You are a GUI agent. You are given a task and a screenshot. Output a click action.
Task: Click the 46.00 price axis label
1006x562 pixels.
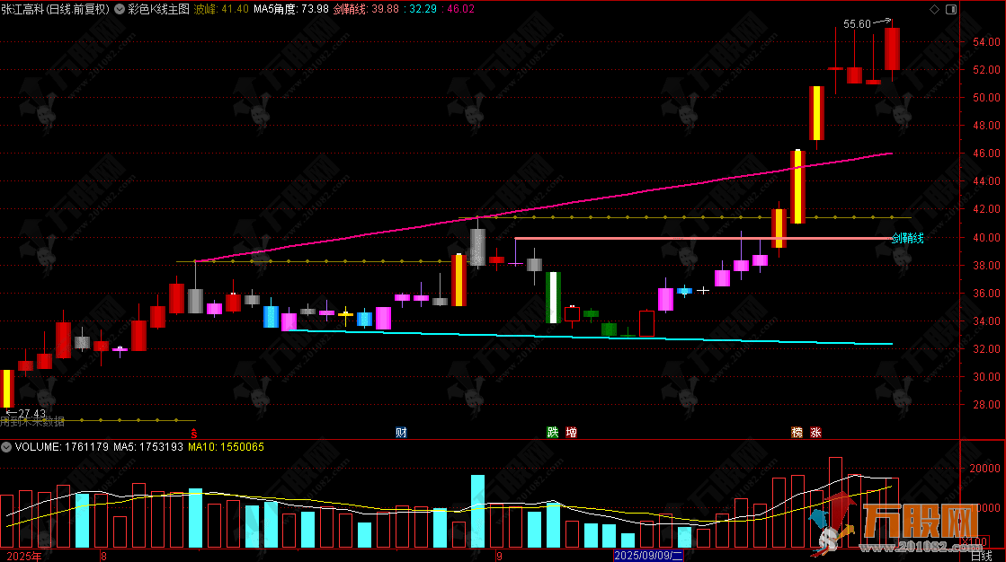click(x=986, y=154)
